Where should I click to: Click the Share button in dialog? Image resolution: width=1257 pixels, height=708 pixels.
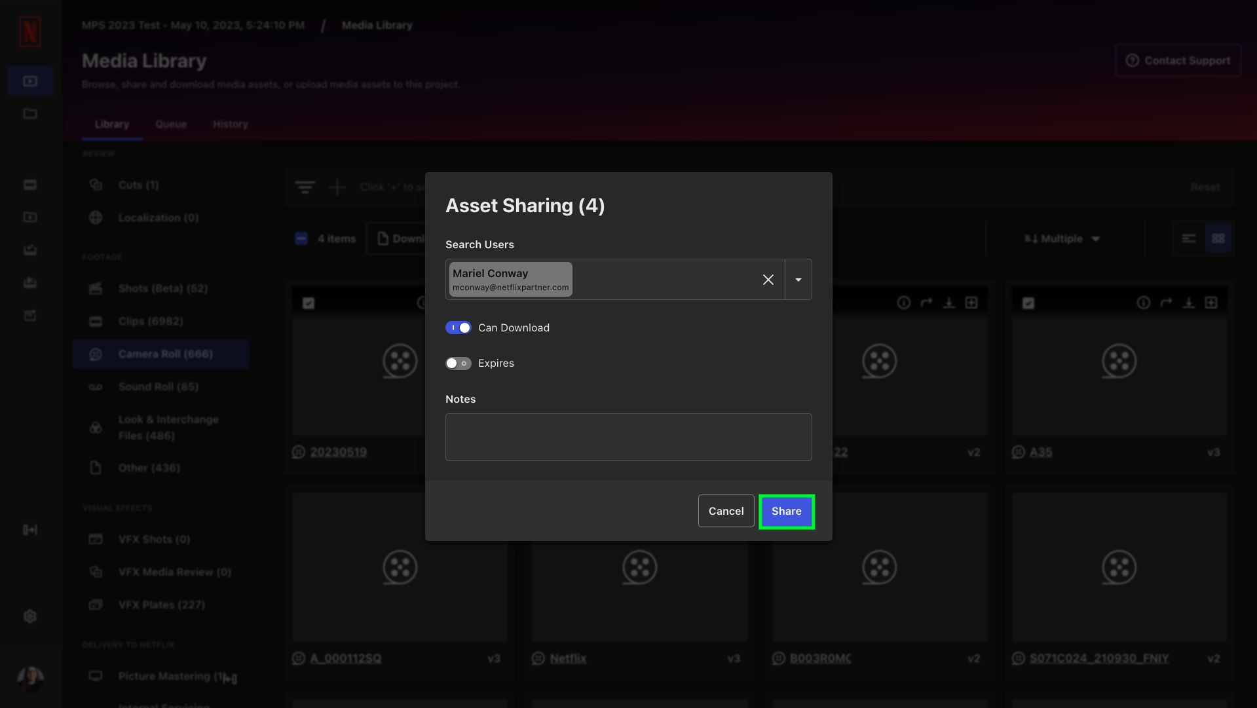[x=786, y=511]
